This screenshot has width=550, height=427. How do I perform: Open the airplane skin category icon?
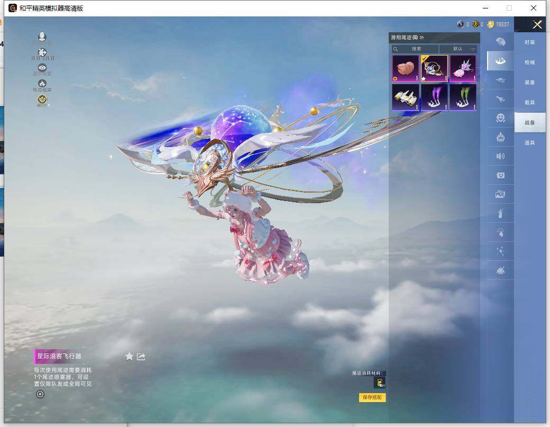(x=500, y=99)
